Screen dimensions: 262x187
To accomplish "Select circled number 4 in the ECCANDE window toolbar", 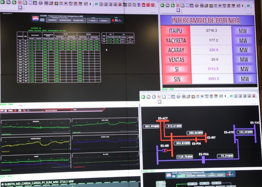I will pos(115,4).
